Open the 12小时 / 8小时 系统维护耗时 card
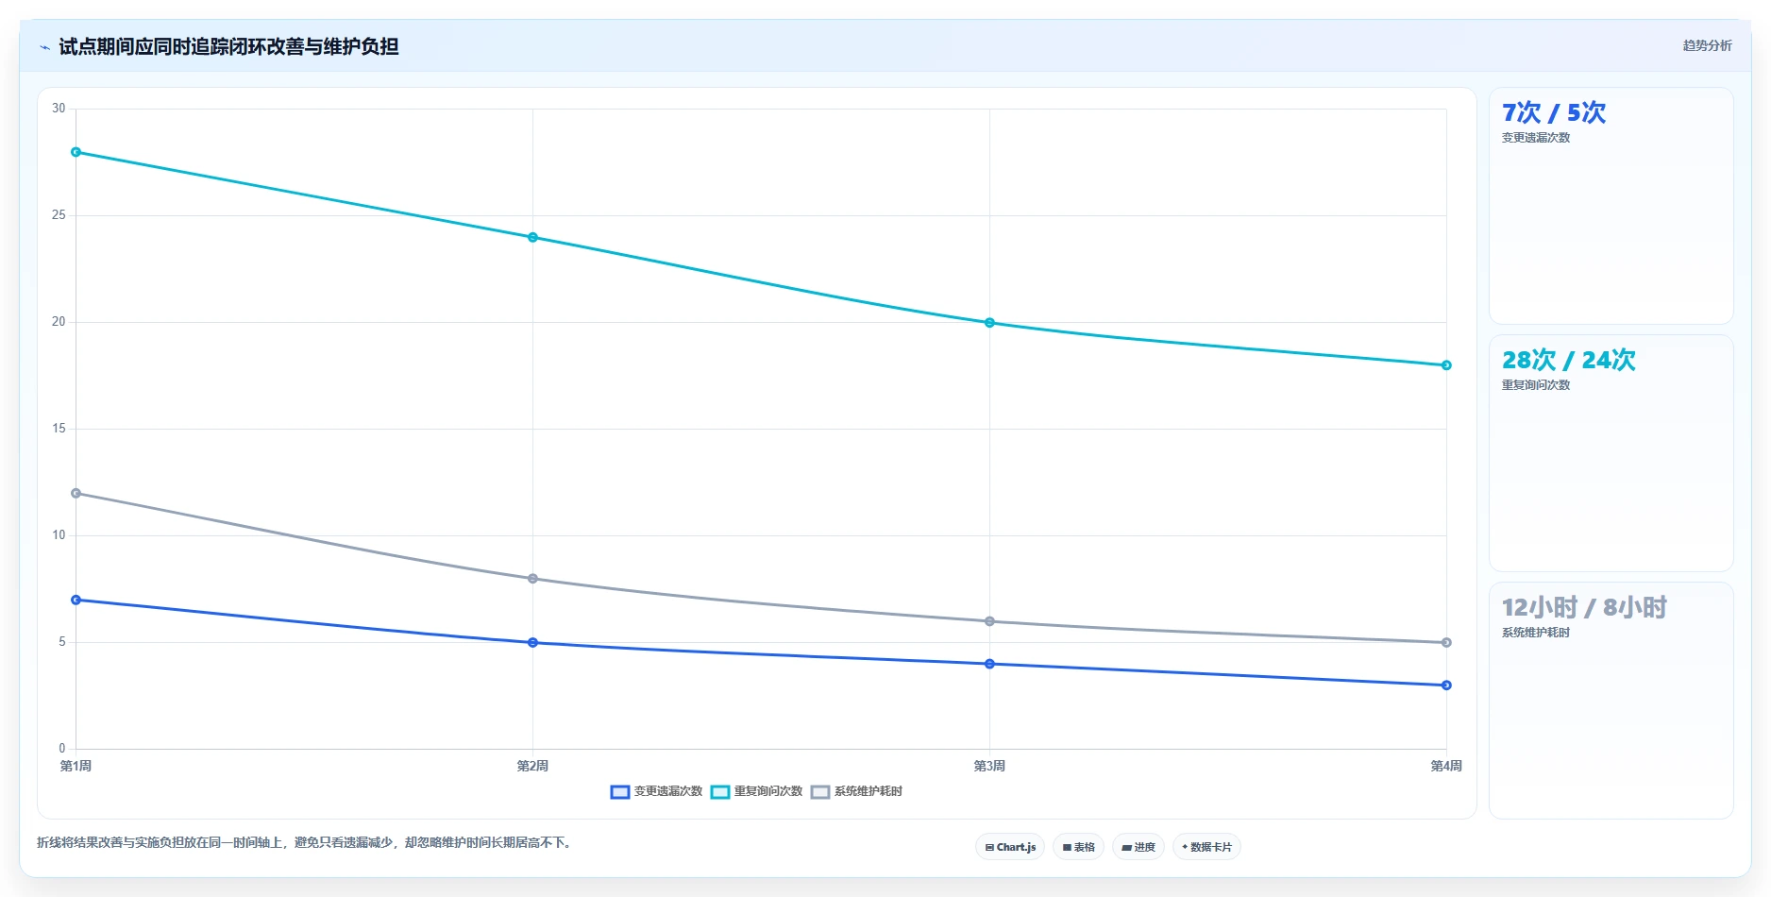 (1611, 701)
